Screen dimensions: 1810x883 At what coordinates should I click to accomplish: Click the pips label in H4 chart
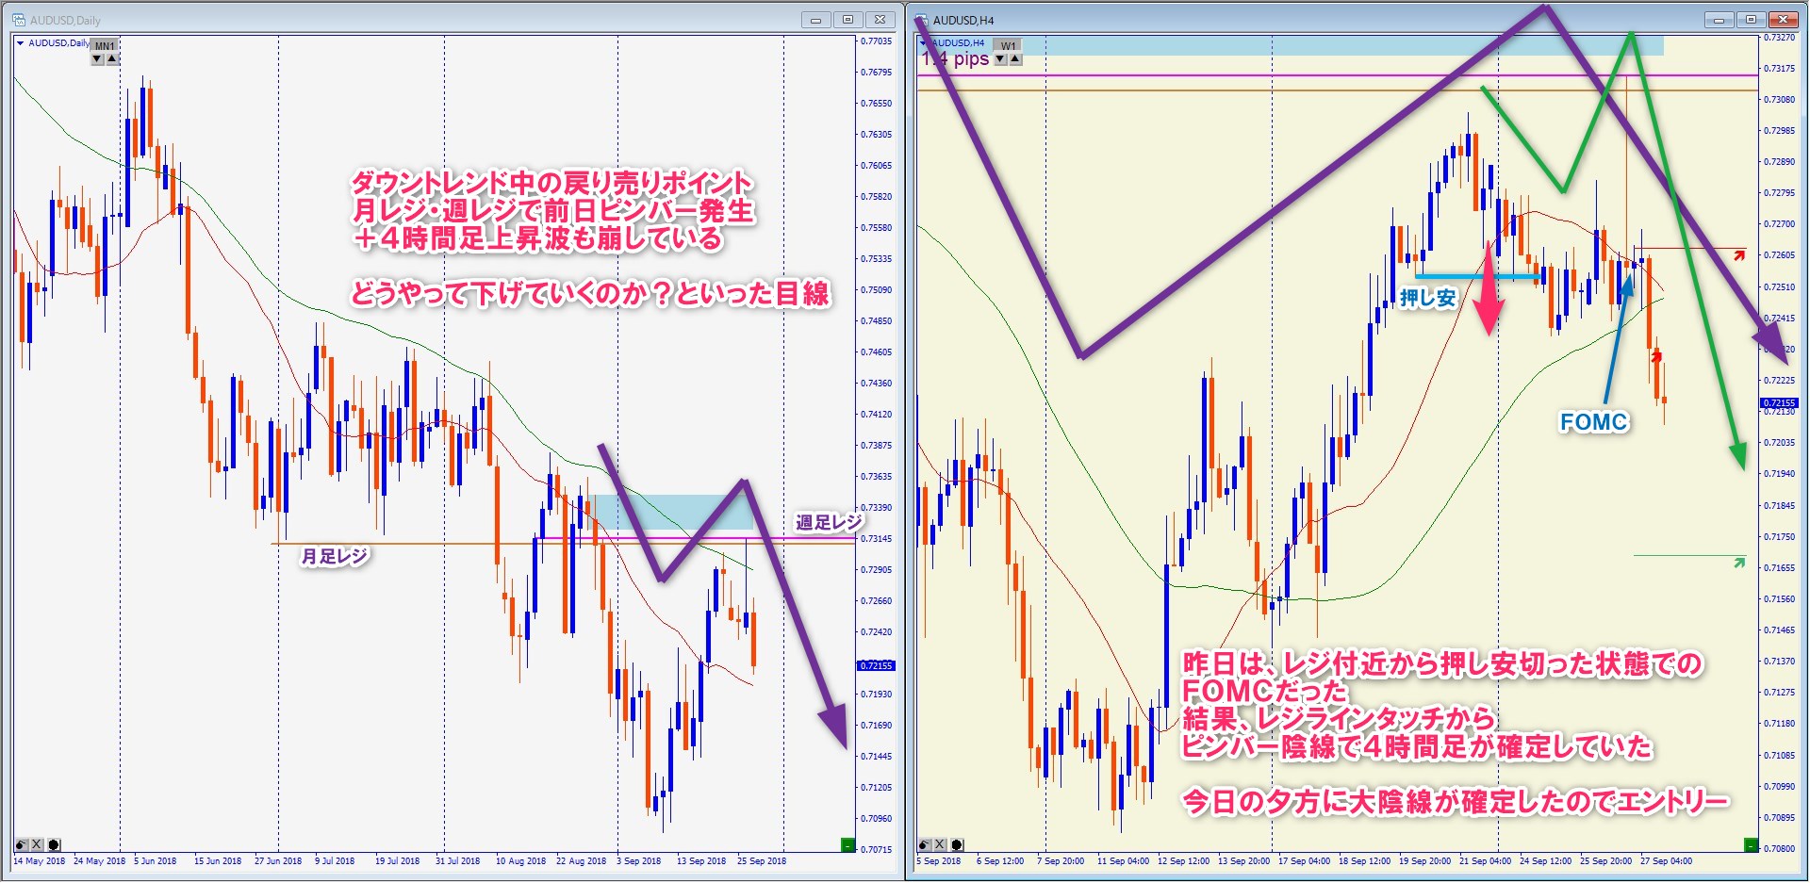tap(955, 58)
